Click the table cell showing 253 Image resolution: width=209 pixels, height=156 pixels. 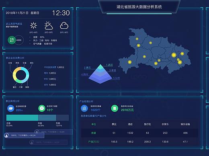click(165, 133)
